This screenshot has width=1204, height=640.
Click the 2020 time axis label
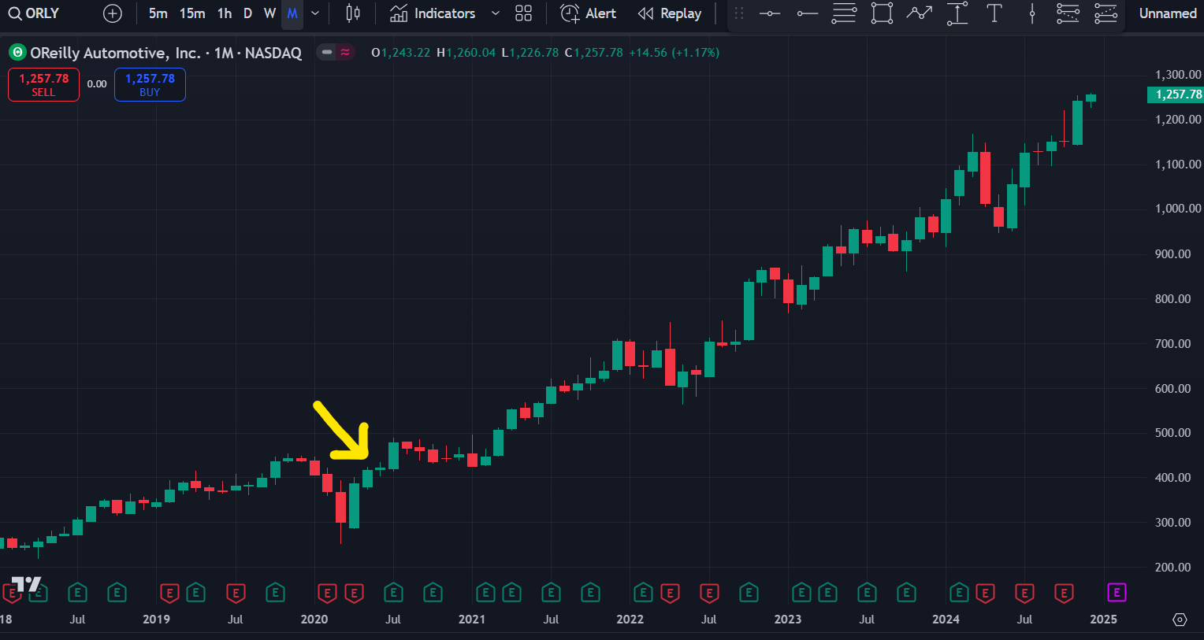point(314,620)
